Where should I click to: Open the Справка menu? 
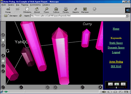coord(46,5)
